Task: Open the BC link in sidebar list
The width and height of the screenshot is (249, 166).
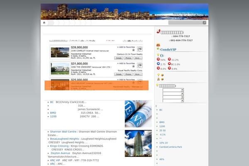Action: pos(161,110)
